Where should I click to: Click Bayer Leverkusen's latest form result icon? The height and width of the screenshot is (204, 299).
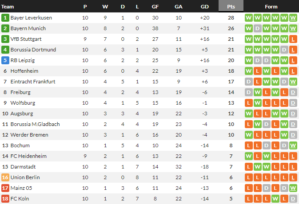[x=293, y=18]
